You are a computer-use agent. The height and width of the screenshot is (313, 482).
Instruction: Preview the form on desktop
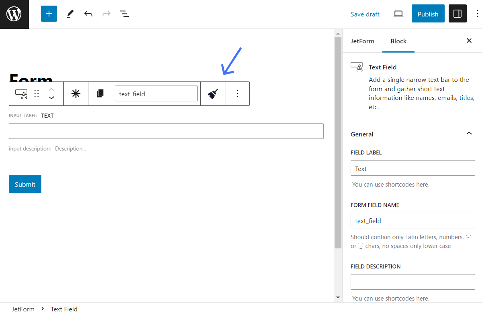[398, 13]
